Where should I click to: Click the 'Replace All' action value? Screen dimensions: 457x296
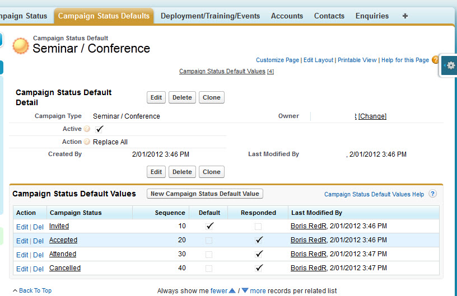click(x=110, y=142)
